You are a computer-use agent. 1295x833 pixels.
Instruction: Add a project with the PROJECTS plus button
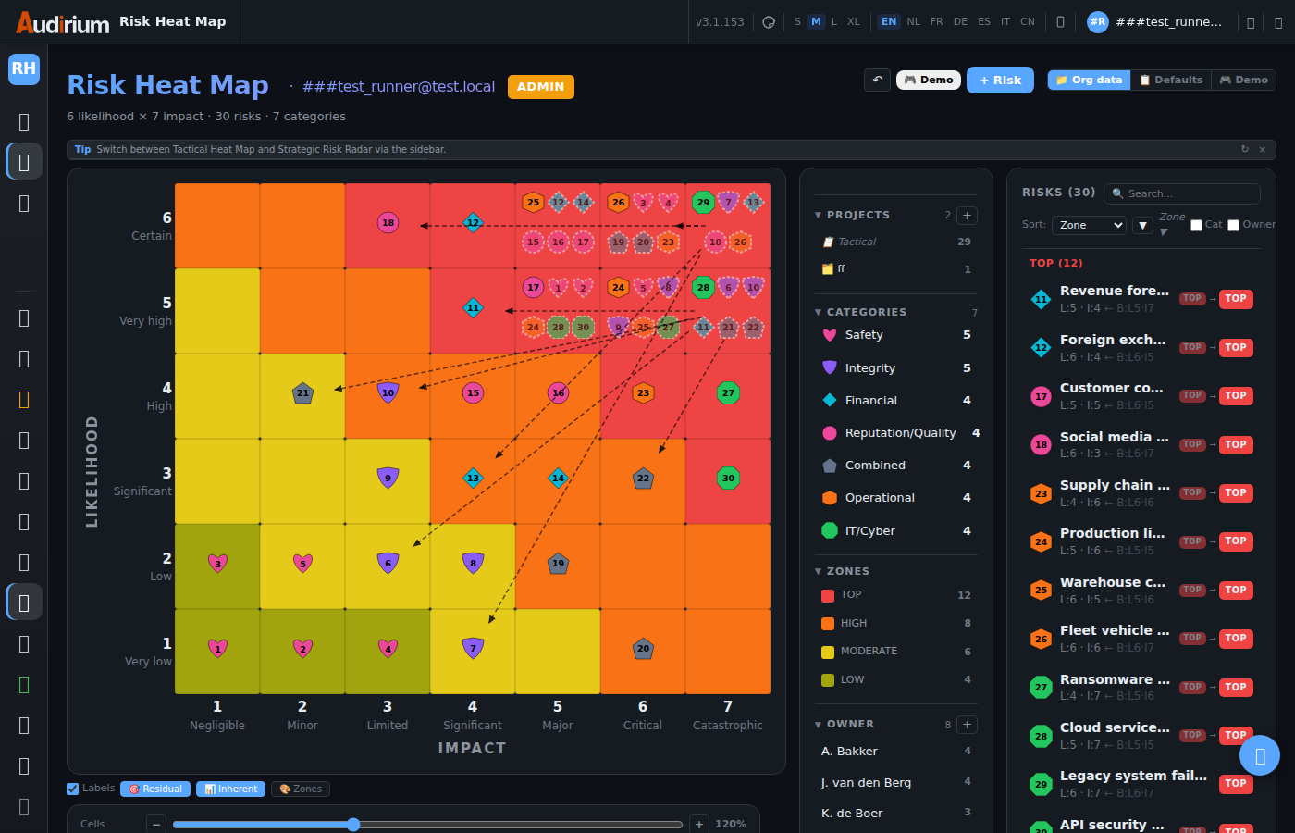967,216
